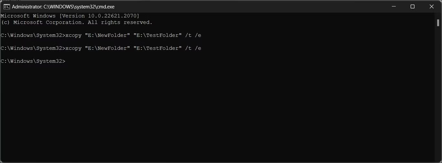Click "E:\NewFolder" in the first xcopy command
442x163 pixels.
(x=105, y=35)
